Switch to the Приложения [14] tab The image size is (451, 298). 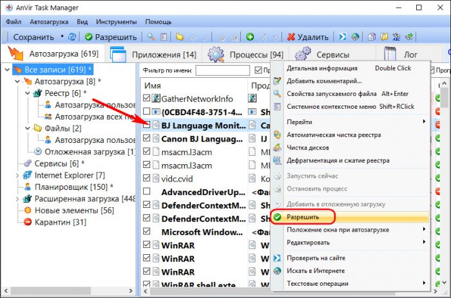coord(153,54)
